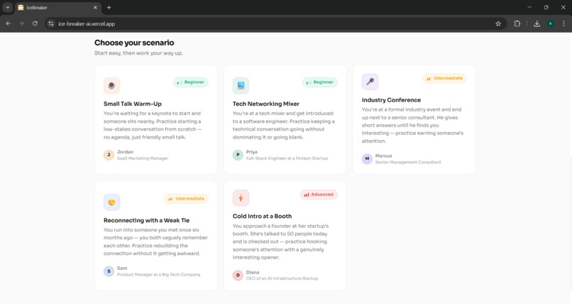The height and width of the screenshot is (304, 572).
Task: Click the laptop icon on Tech Networking Mixer
Action: [x=241, y=85]
